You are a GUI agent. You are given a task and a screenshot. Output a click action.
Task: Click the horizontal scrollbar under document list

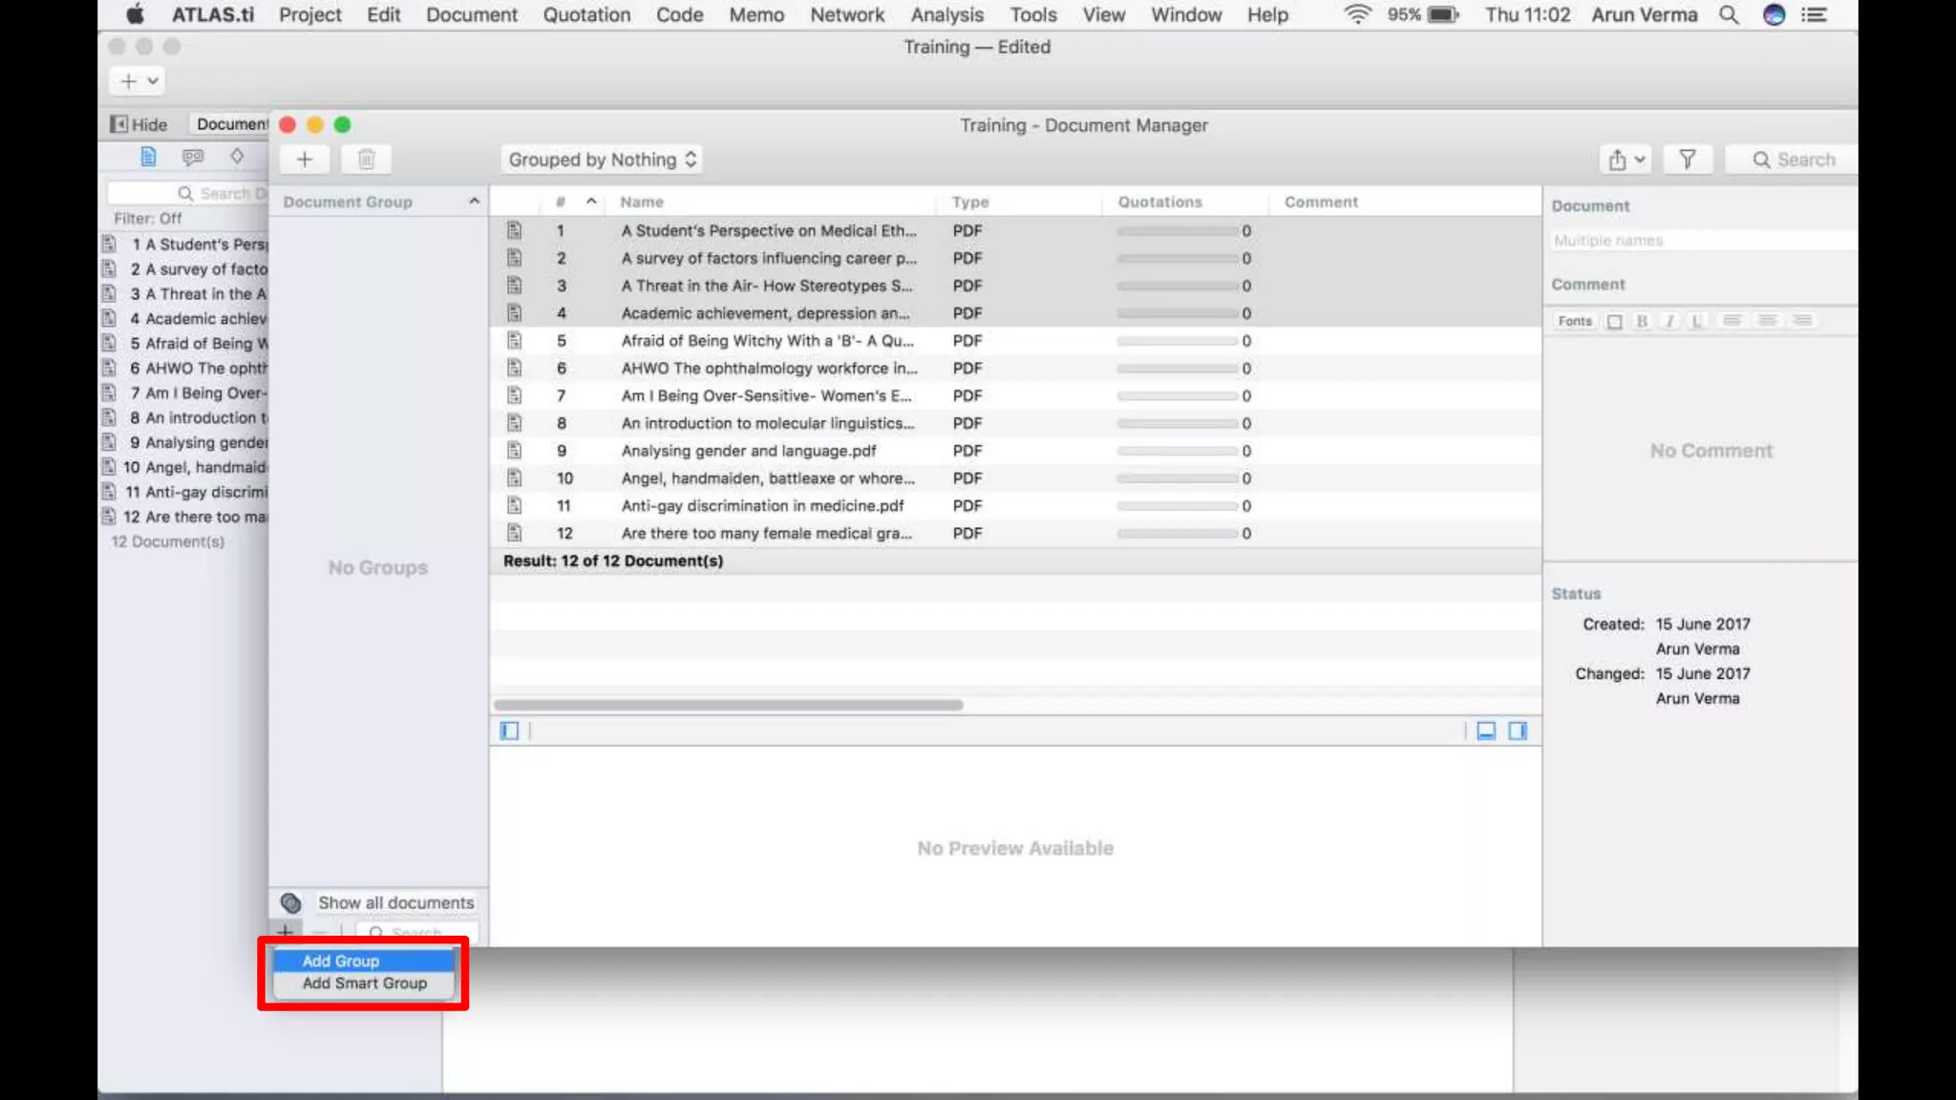point(728,705)
